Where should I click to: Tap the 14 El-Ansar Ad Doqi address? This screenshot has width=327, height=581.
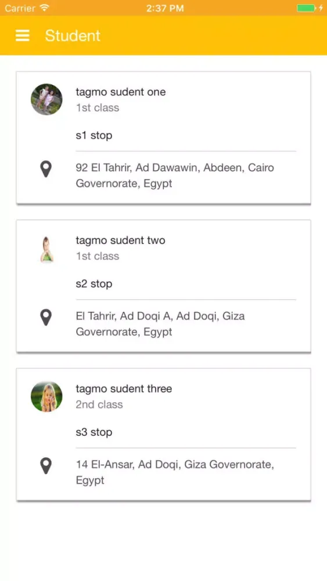[175, 472]
